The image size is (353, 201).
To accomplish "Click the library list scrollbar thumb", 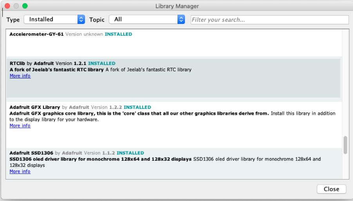I will (x=345, y=145).
